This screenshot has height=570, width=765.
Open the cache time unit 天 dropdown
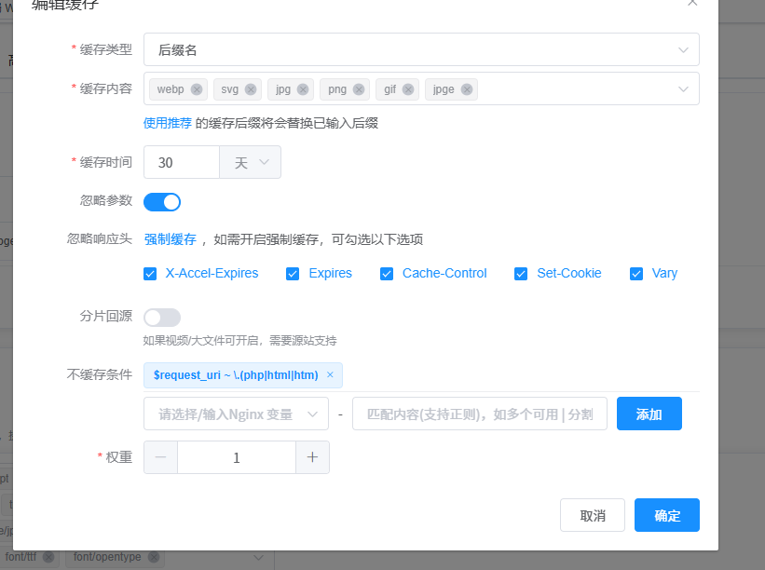[250, 162]
